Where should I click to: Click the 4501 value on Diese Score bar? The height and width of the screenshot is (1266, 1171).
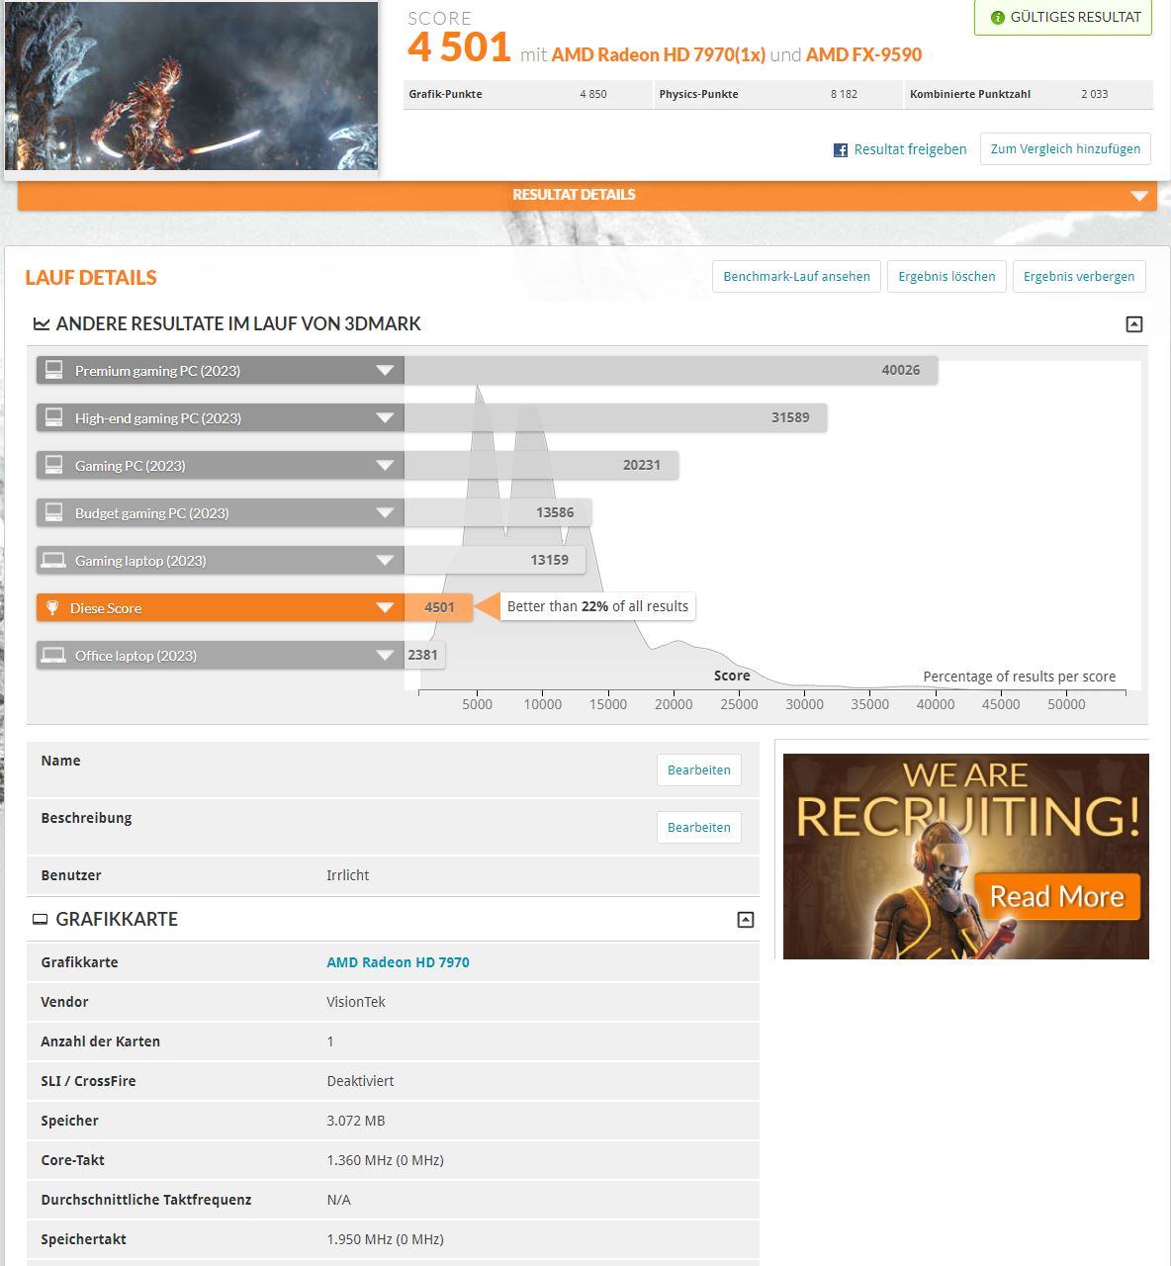[439, 607]
